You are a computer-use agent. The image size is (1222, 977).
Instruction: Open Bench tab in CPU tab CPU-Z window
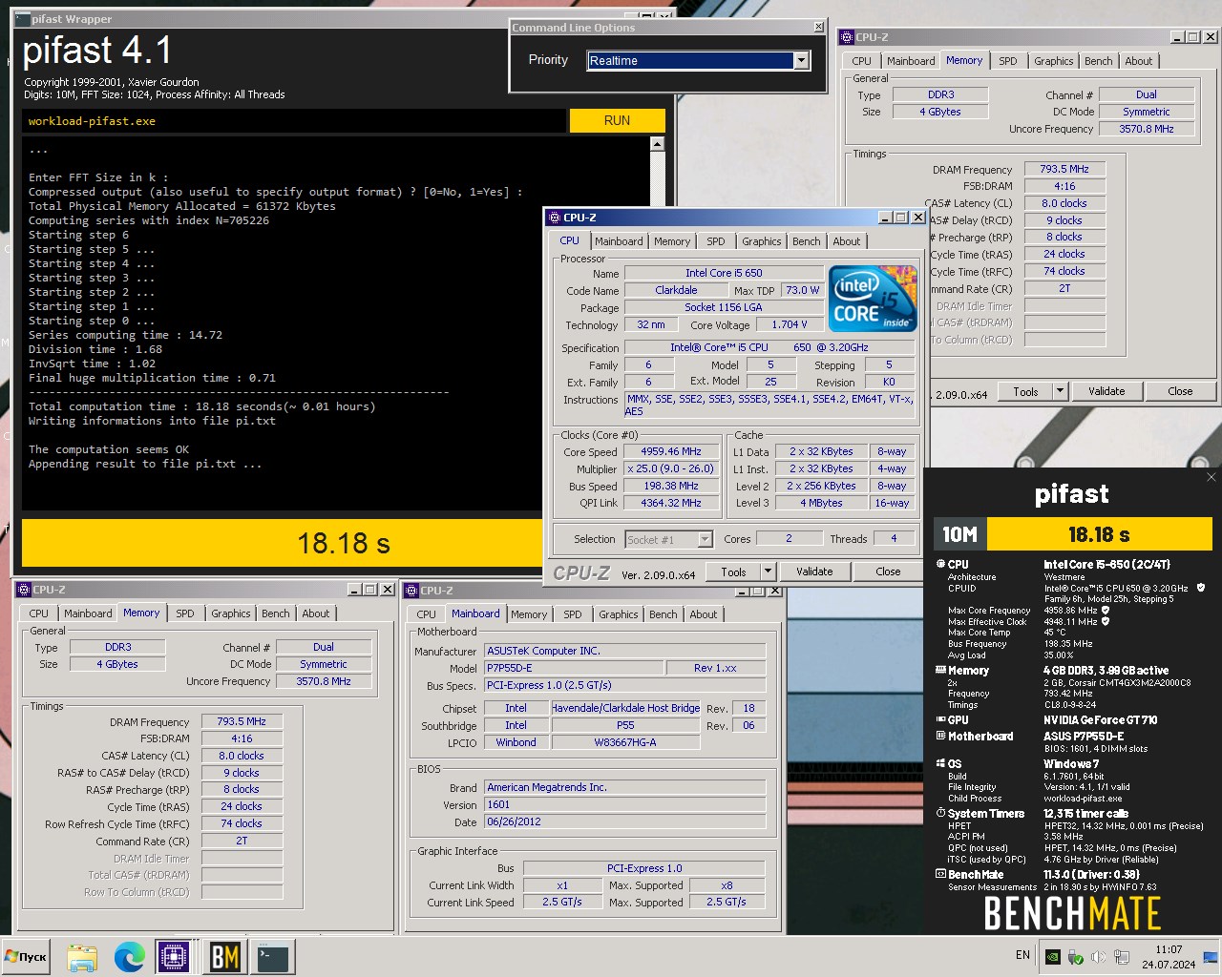coord(807,241)
